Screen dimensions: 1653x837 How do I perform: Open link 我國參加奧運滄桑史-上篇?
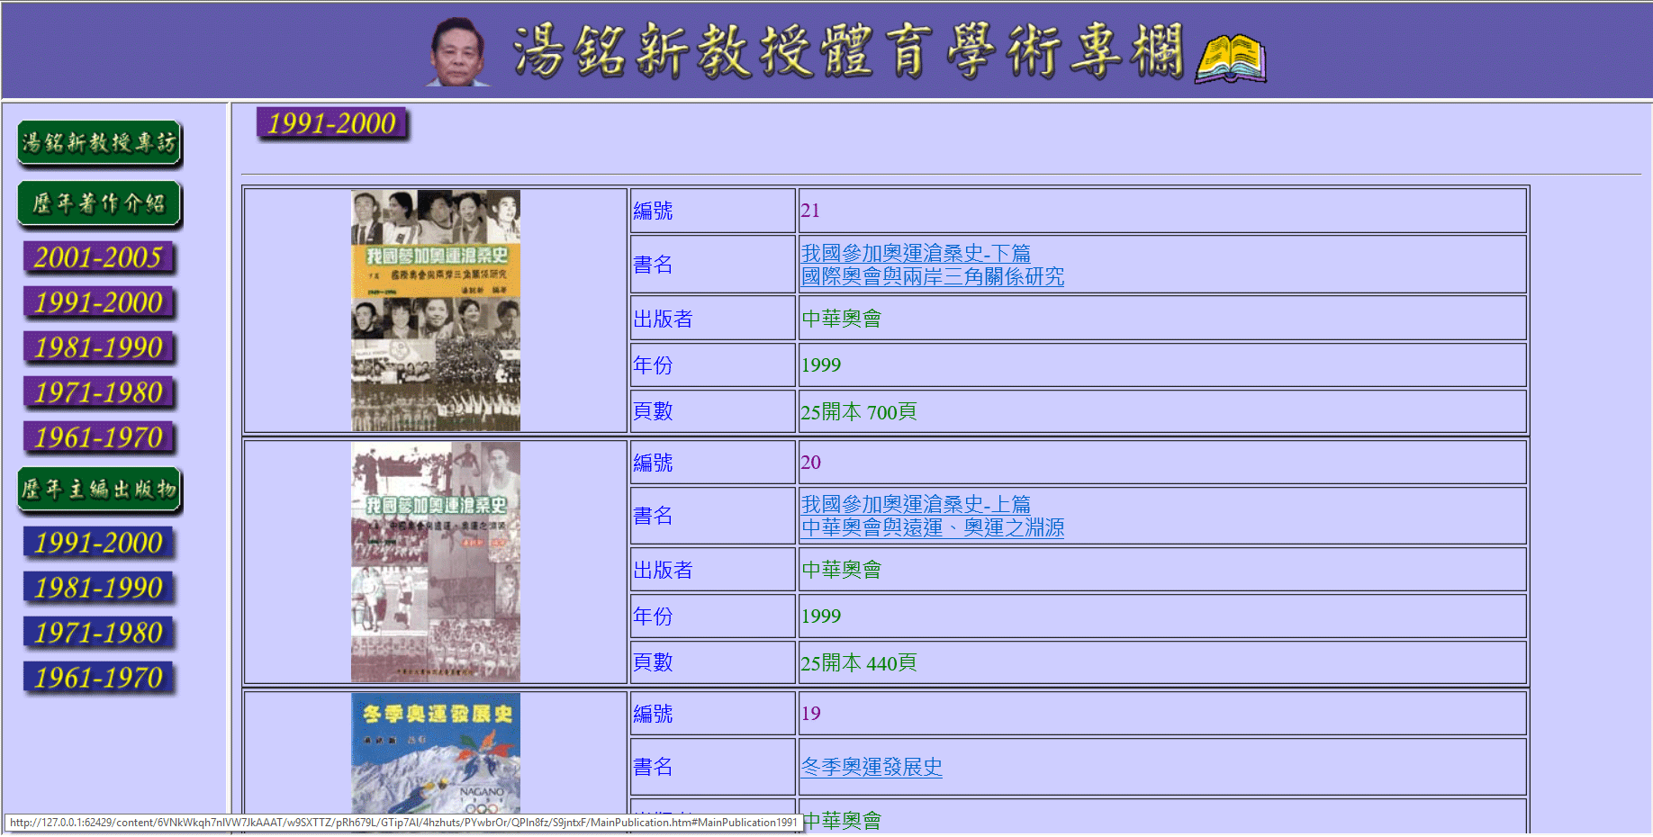pos(916,505)
